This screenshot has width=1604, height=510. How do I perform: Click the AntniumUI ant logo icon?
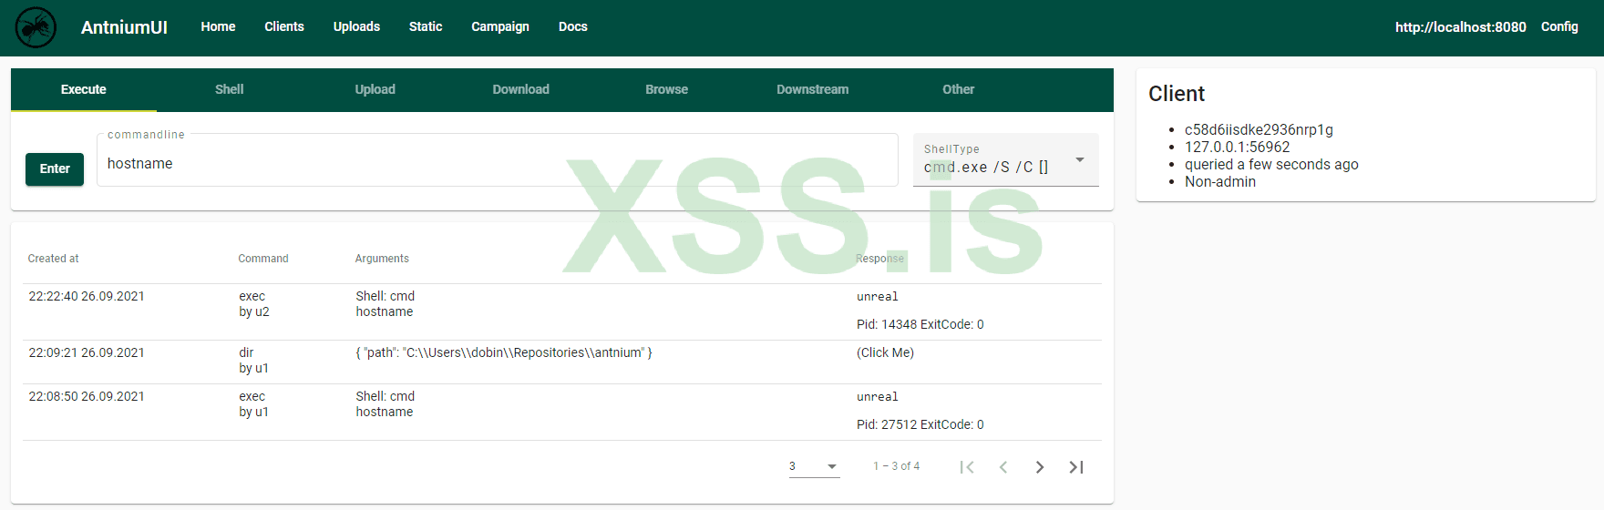pos(36,27)
